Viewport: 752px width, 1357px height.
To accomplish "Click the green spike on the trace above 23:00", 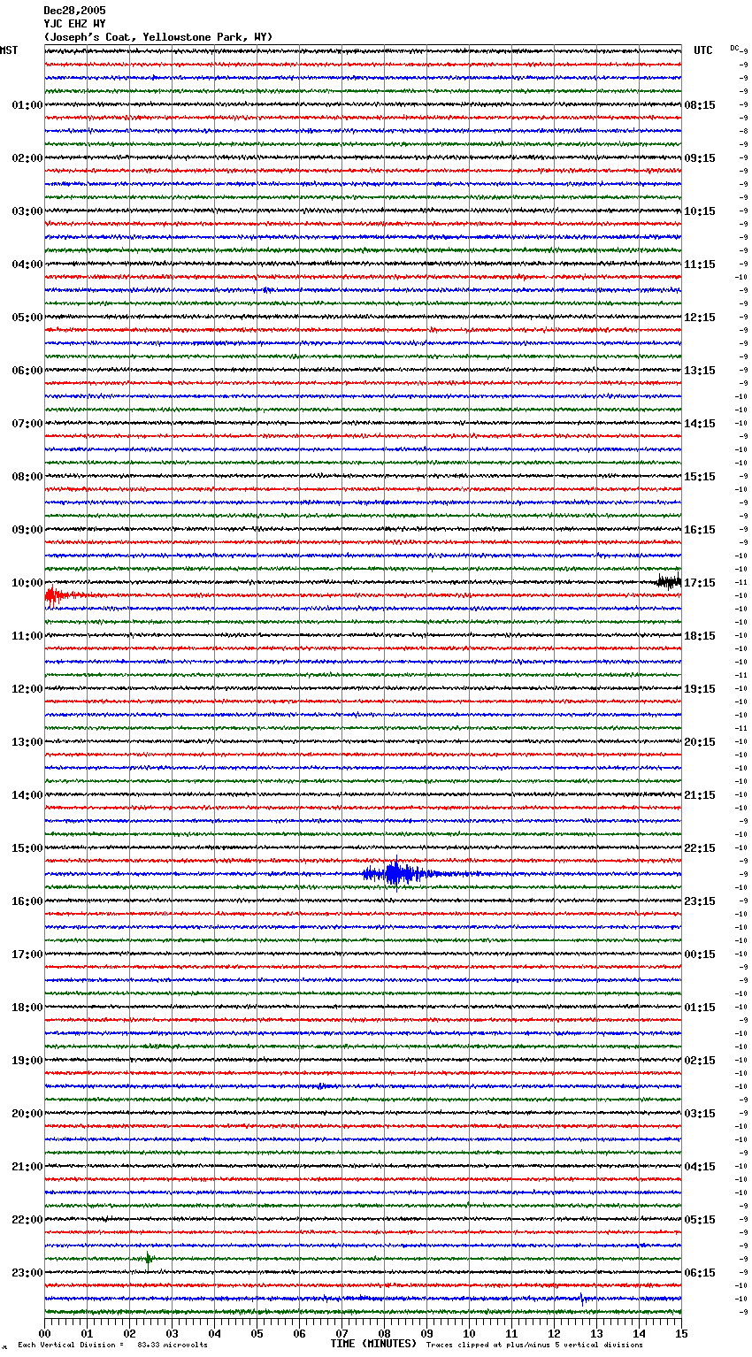I will pyautogui.click(x=149, y=1258).
